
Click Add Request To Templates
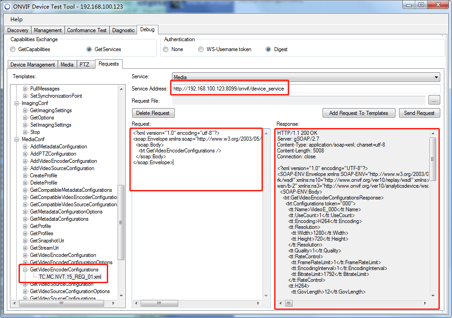click(x=359, y=113)
